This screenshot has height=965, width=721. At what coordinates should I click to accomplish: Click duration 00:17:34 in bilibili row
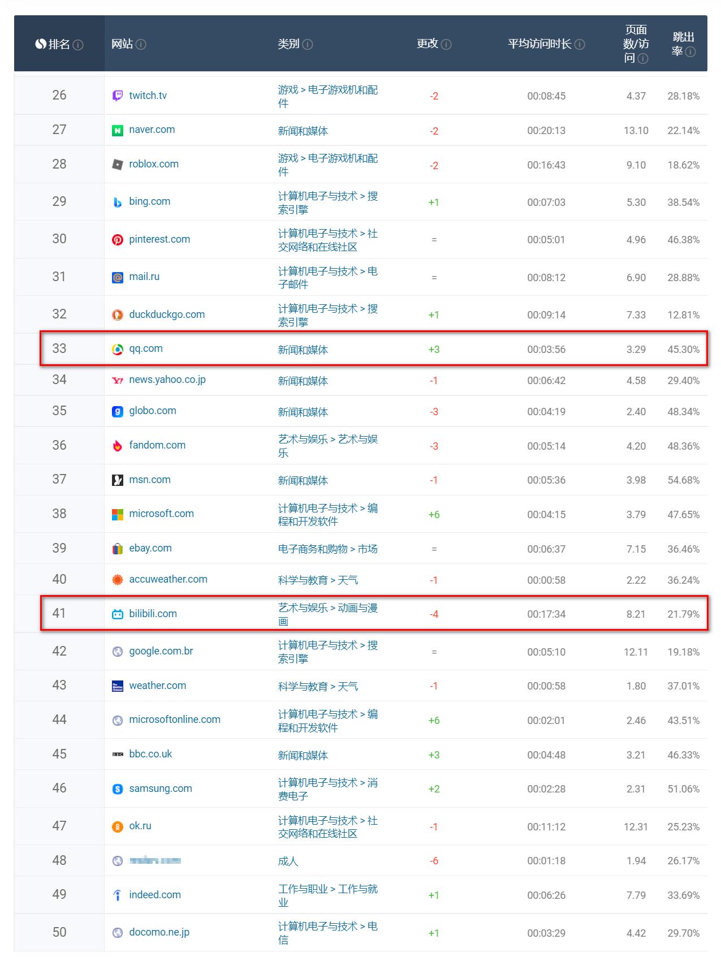[x=546, y=614]
